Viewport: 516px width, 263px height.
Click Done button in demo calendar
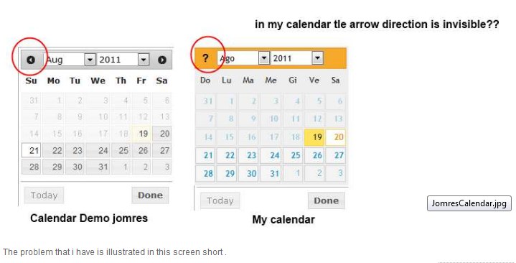point(150,195)
